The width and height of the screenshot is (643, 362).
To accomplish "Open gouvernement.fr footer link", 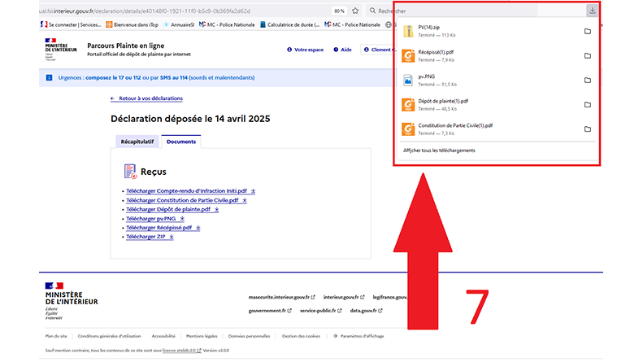I will point(270,311).
